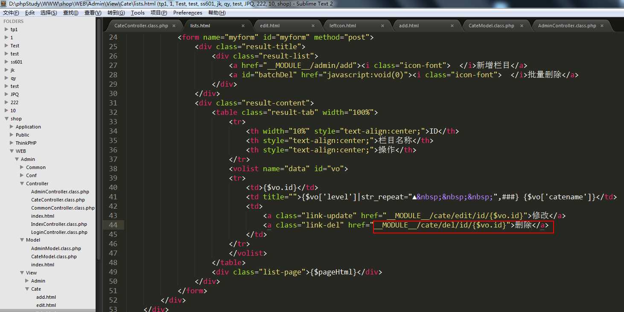
Task: Close the edit.html tab
Action: (x=313, y=26)
